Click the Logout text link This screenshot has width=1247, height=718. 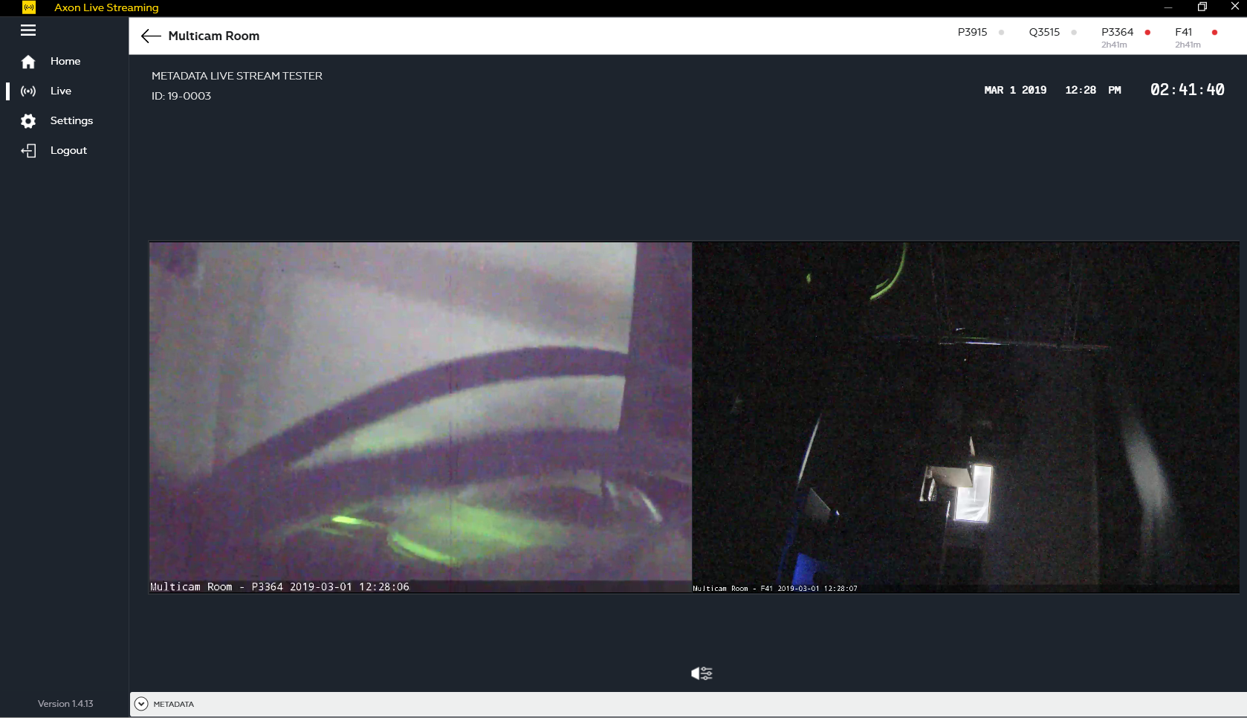coord(68,151)
